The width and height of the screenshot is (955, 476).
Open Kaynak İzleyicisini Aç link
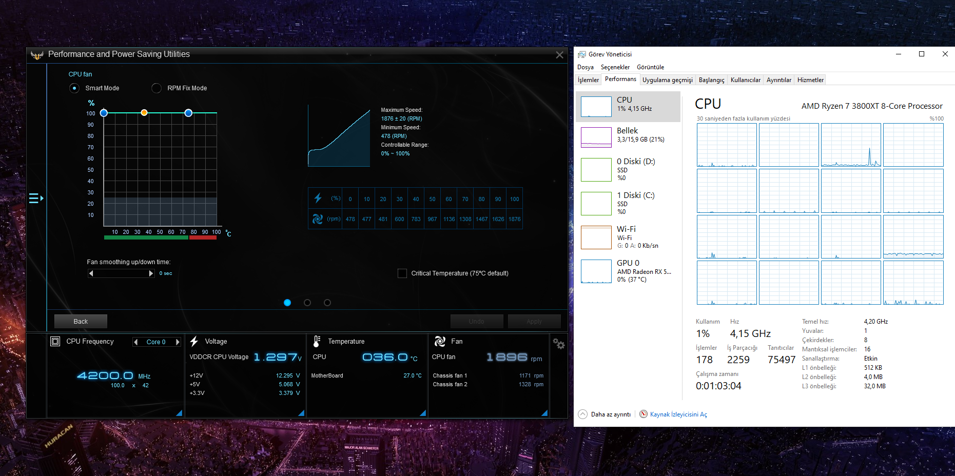pos(678,414)
